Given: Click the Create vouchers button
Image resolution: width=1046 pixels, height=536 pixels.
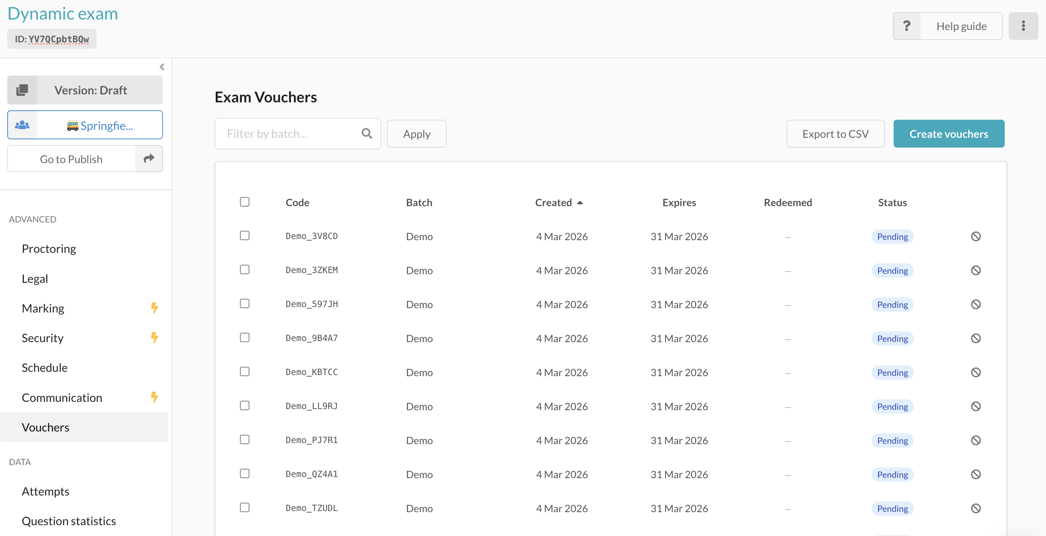Looking at the screenshot, I should point(948,133).
